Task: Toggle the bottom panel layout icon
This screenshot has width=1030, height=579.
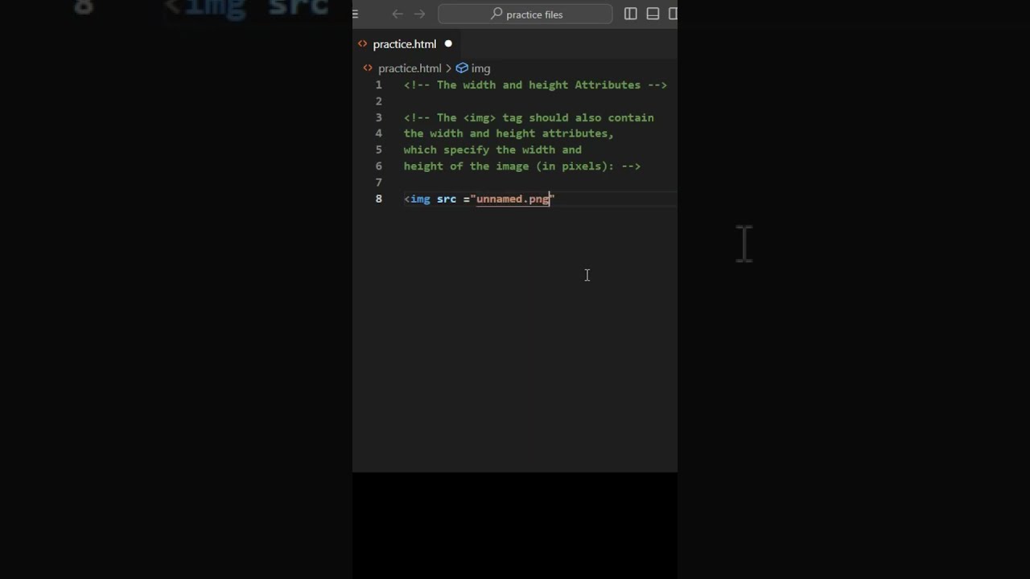Action: click(653, 14)
